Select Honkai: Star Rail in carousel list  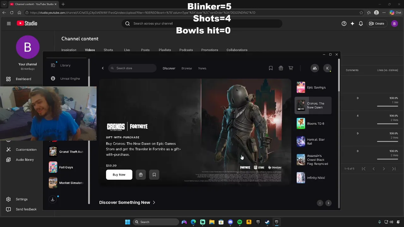pyautogui.click(x=313, y=142)
